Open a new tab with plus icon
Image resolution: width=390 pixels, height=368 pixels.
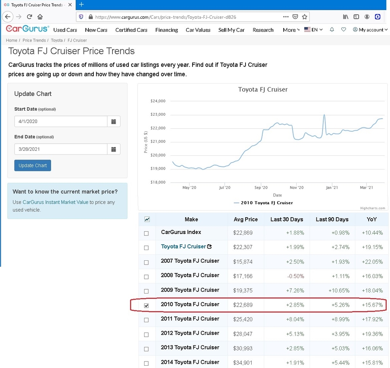81,5
